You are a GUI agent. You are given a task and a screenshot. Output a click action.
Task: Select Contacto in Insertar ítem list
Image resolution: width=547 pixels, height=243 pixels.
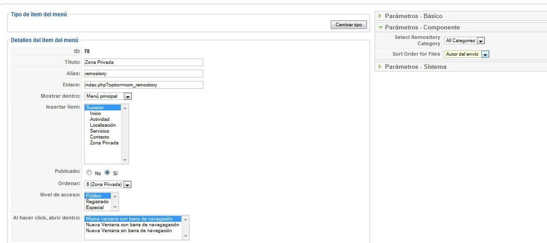pos(102,137)
